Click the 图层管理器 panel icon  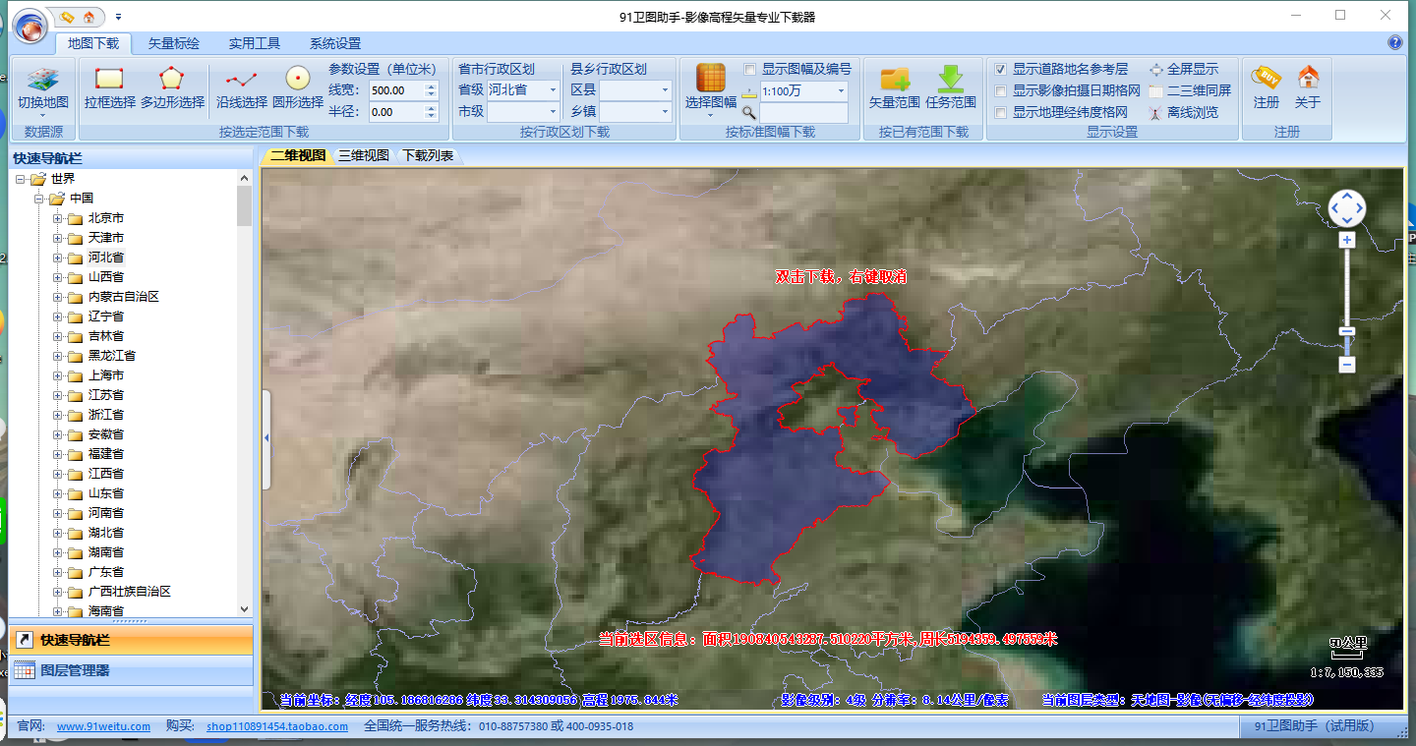pyautogui.click(x=25, y=670)
